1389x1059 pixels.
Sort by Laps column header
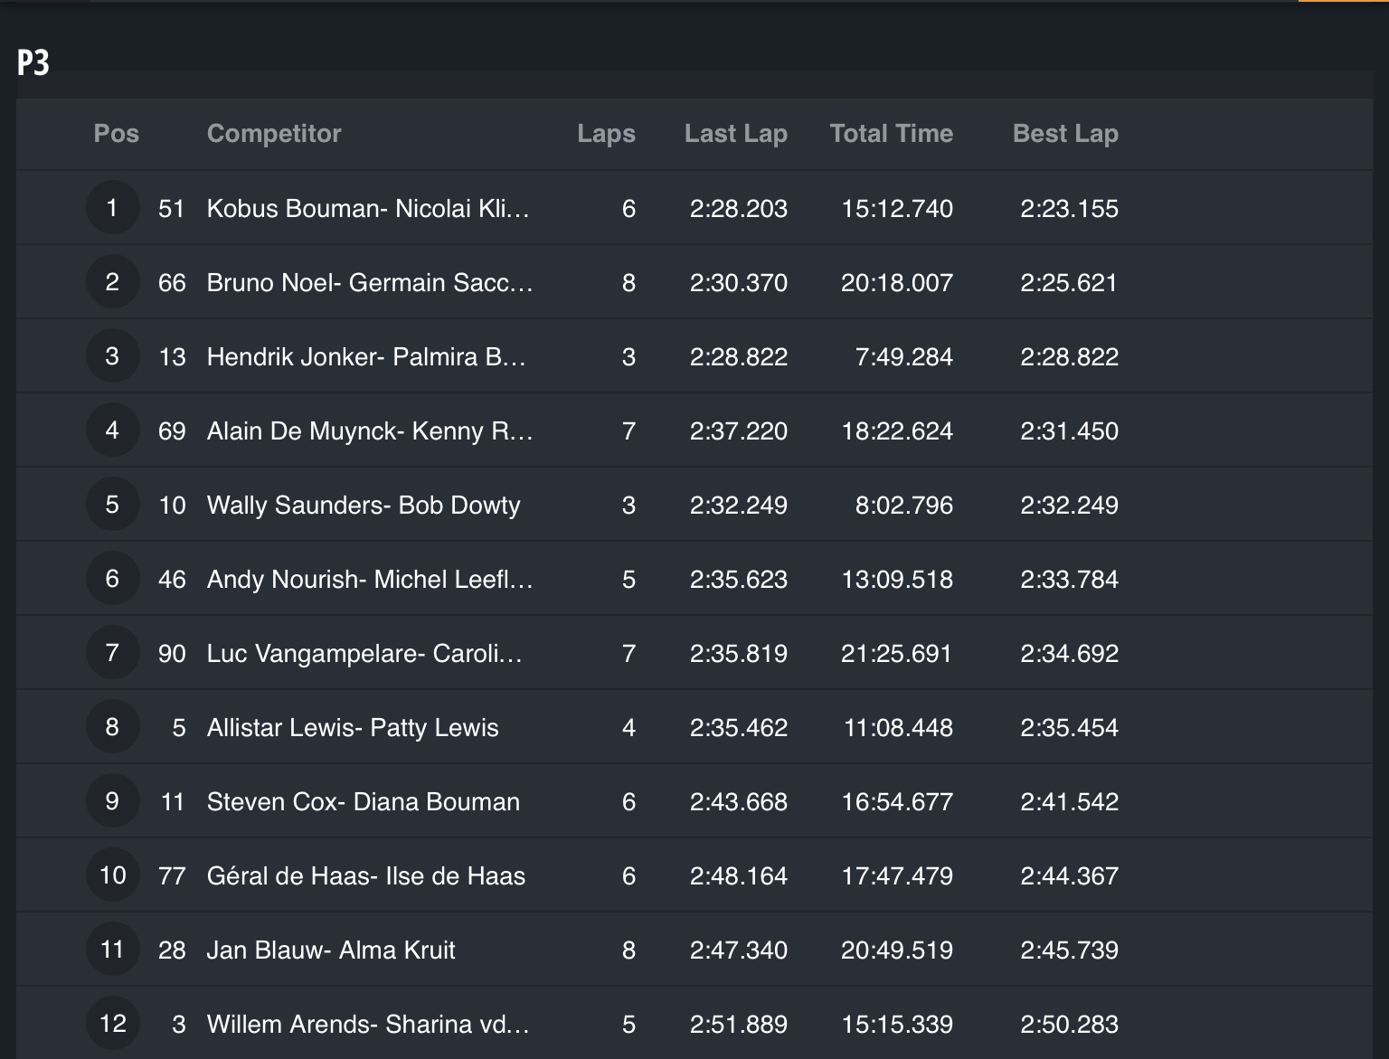[606, 134]
